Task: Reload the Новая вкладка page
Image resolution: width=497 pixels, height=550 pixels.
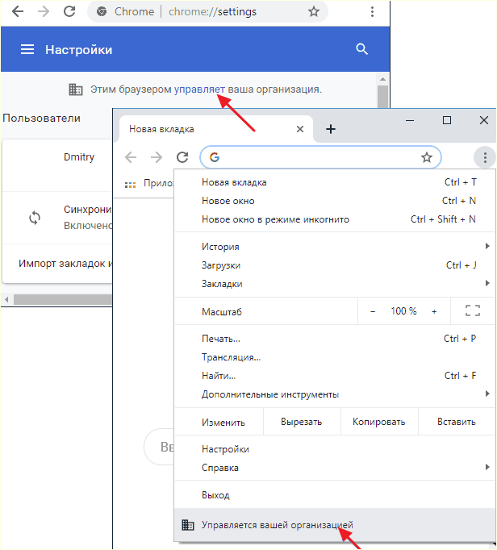Action: [182, 157]
